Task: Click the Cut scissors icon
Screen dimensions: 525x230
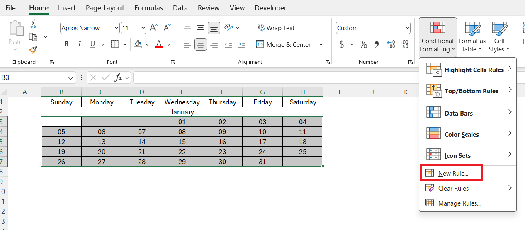Action: [x=33, y=24]
